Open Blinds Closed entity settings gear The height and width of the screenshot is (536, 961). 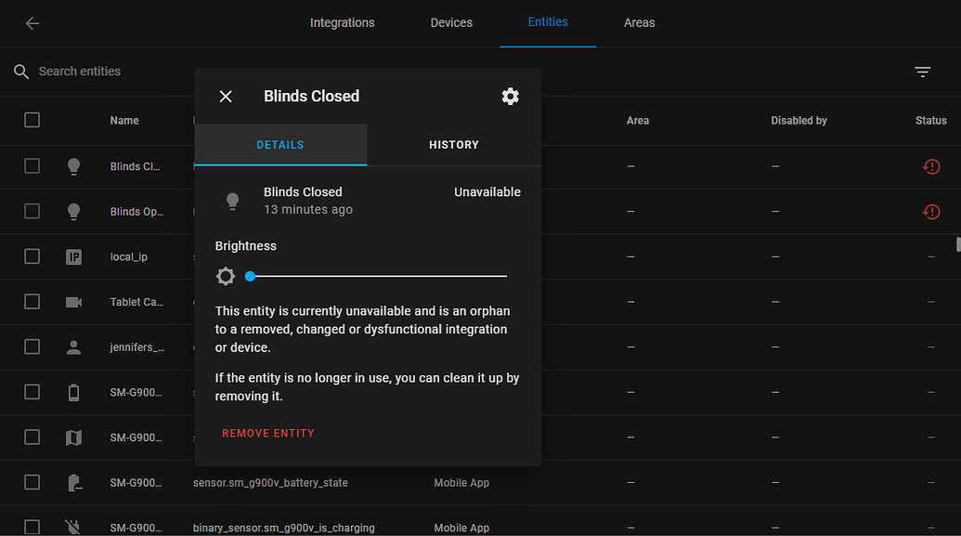point(510,97)
